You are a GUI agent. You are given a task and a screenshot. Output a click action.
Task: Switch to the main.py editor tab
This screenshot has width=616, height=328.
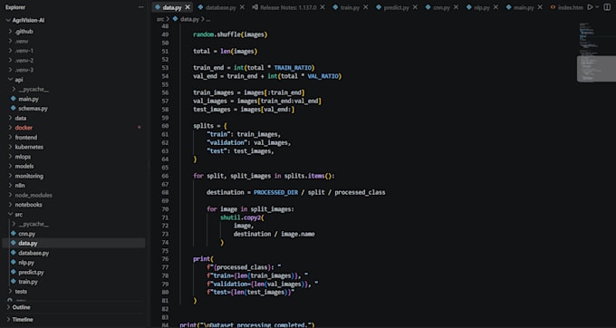(x=524, y=7)
